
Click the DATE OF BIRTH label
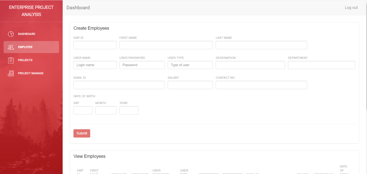coord(84,96)
